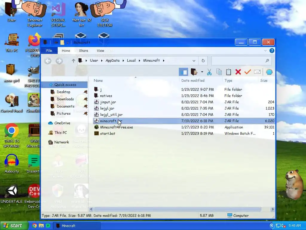
Task: Open dropdown arrow next to new folder icon
Action: [202, 72]
